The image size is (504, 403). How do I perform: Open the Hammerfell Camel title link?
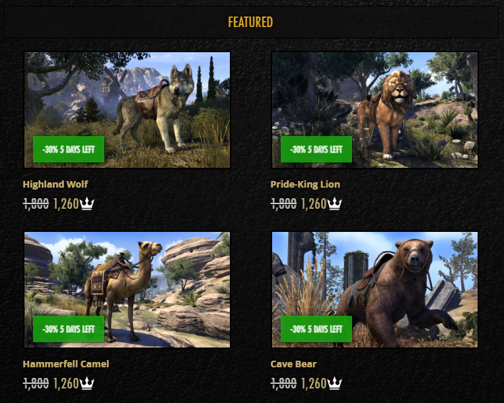tap(66, 364)
